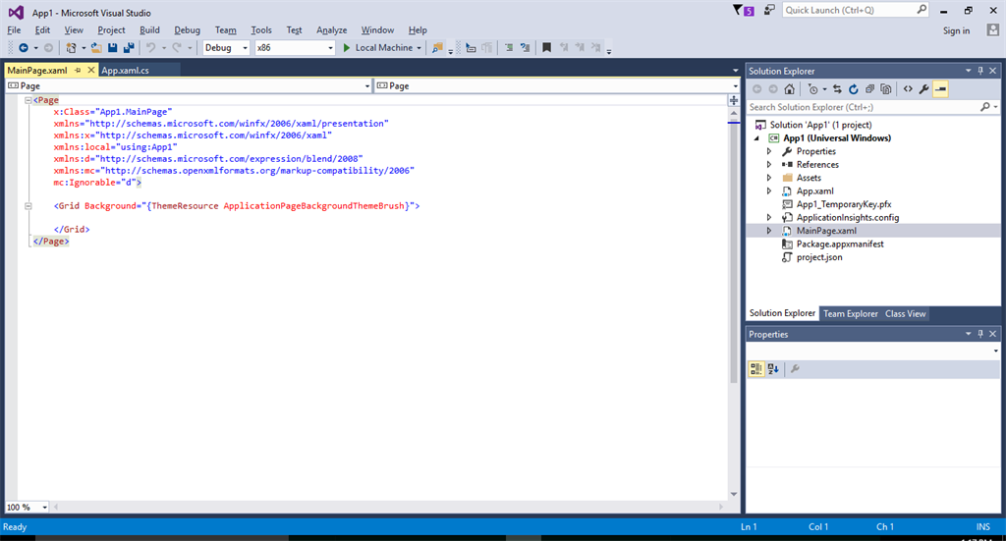The width and height of the screenshot is (1006, 541).
Task: Click the Uncomment selected lines icon
Action: [526, 47]
